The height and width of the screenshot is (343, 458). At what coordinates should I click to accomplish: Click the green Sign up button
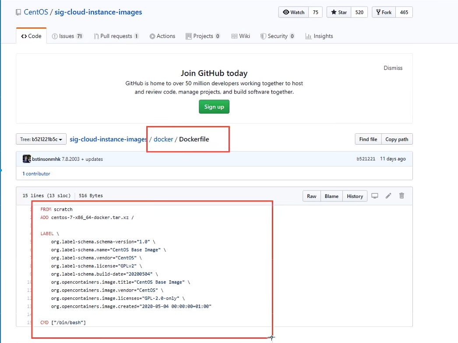tap(214, 107)
